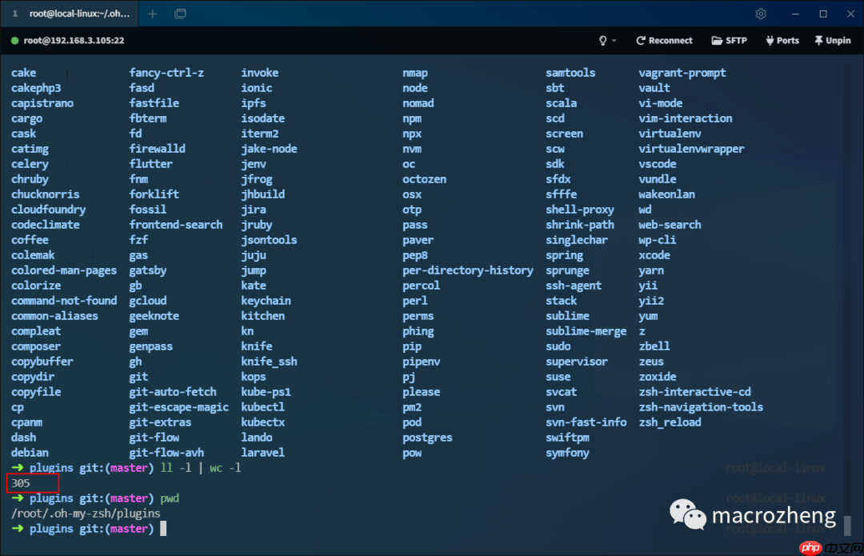The image size is (864, 556).
Task: Click the 'cloudfoundry' plugin name
Action: [49, 210]
